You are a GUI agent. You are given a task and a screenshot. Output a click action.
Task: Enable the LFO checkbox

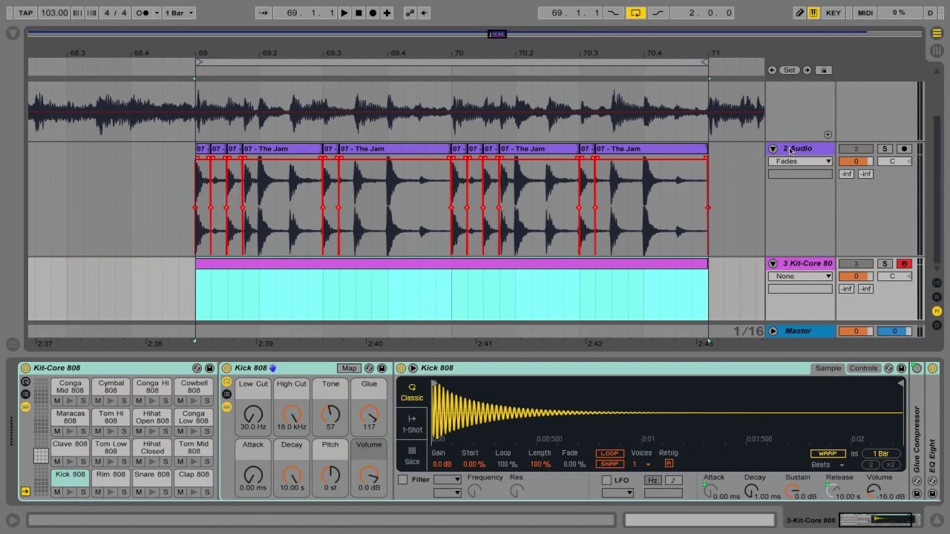coord(606,480)
